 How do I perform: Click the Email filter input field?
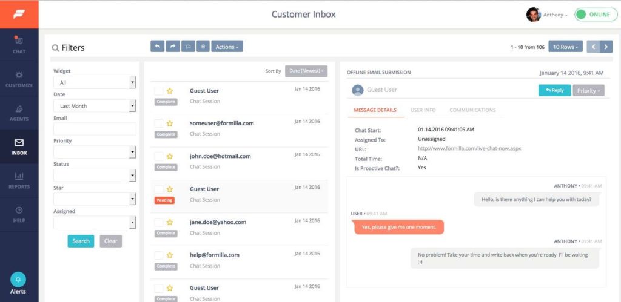point(95,129)
